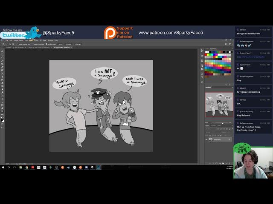Open Zoom tool preset picker arrow
273x204 pixels.
tap(6, 44)
